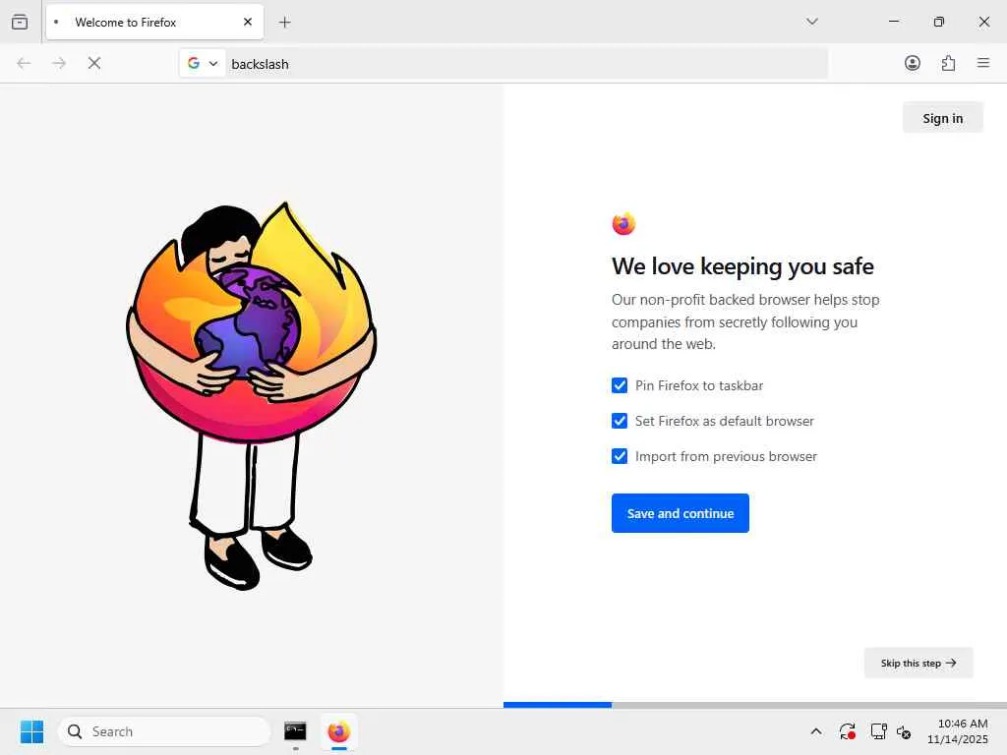Viewport: 1007px width, 755px height.
Task: Close the Welcome to Firefox tab
Action: point(247,22)
